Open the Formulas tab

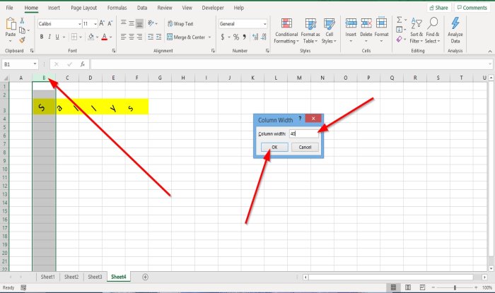click(117, 8)
